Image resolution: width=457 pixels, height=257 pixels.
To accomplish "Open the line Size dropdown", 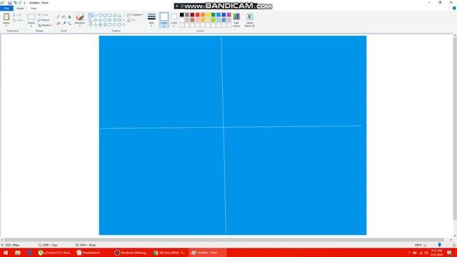I will (151, 20).
